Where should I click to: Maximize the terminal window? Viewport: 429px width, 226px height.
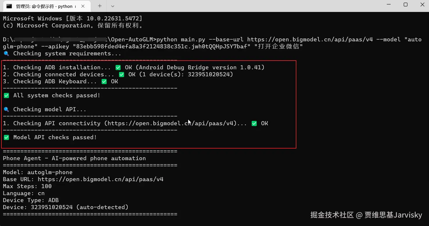(405, 5)
